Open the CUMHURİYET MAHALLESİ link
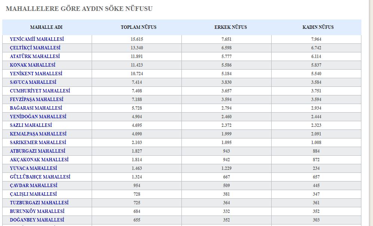 tap(40, 91)
